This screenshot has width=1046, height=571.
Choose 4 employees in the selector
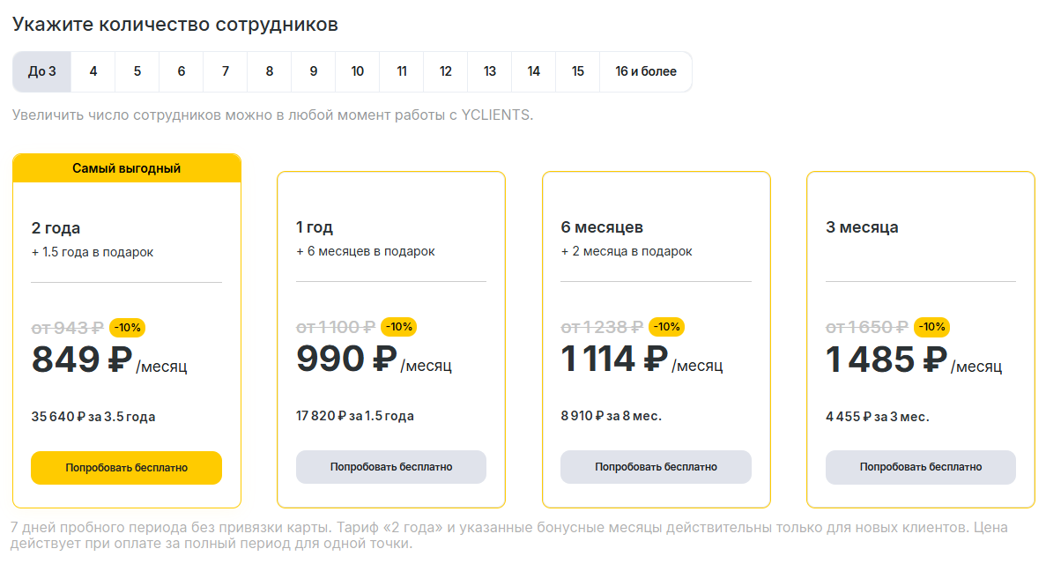point(93,71)
